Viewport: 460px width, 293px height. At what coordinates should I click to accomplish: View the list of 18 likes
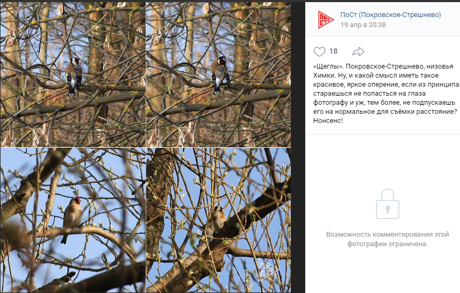333,52
